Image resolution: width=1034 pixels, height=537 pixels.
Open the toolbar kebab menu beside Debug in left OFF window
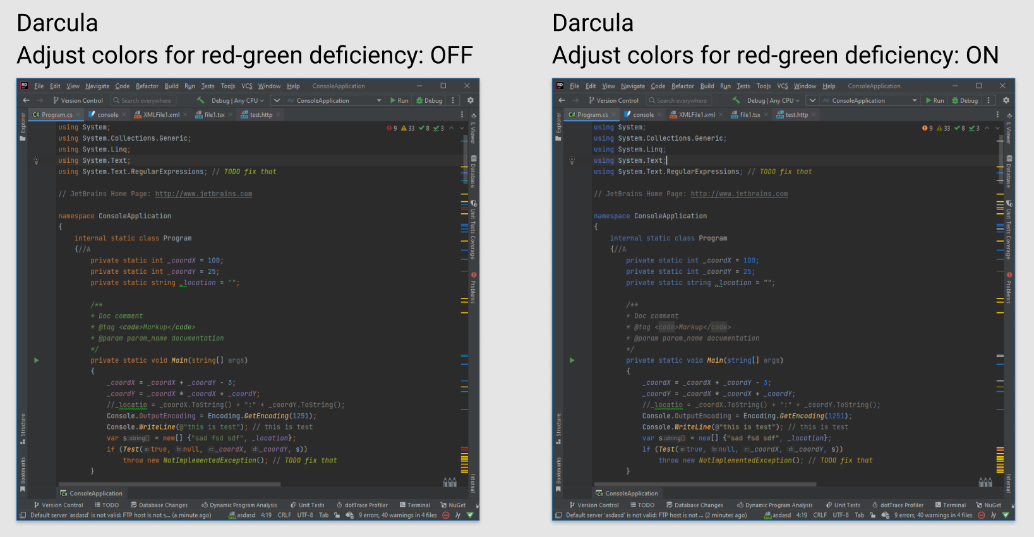453,100
